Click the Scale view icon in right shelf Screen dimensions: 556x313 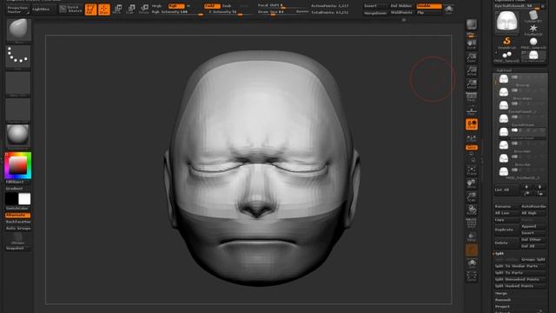coord(471,197)
